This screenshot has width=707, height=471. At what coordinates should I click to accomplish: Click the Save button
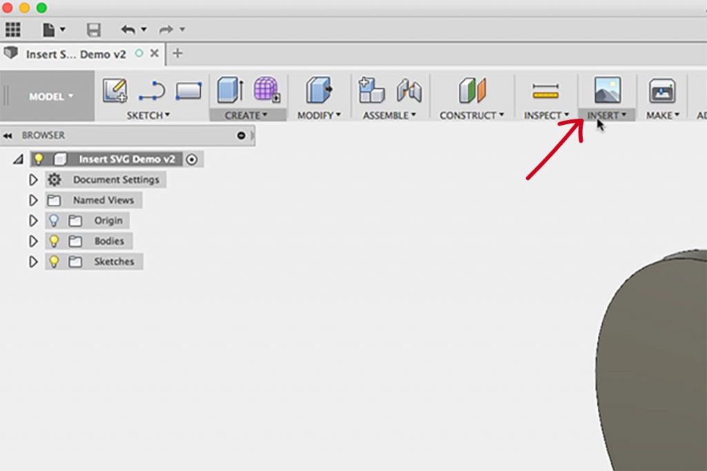pos(94,29)
